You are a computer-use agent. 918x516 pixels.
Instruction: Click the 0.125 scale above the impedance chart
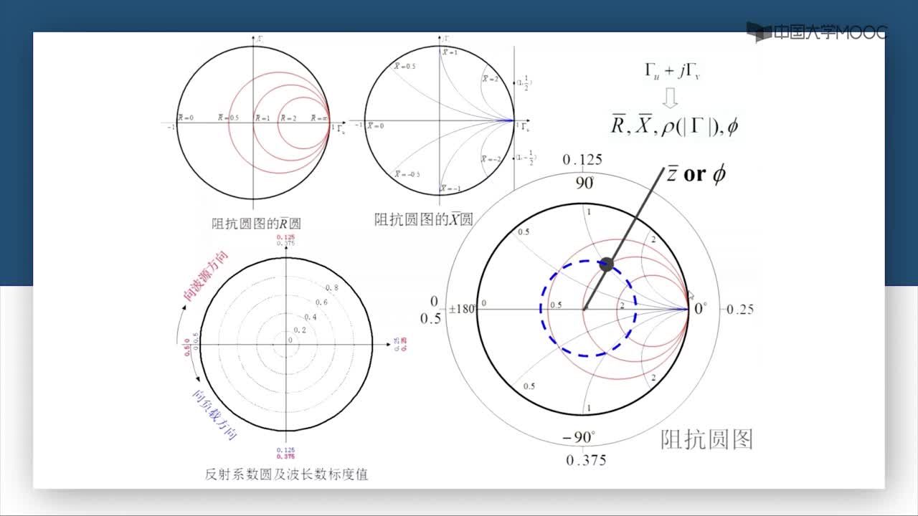tap(582, 159)
